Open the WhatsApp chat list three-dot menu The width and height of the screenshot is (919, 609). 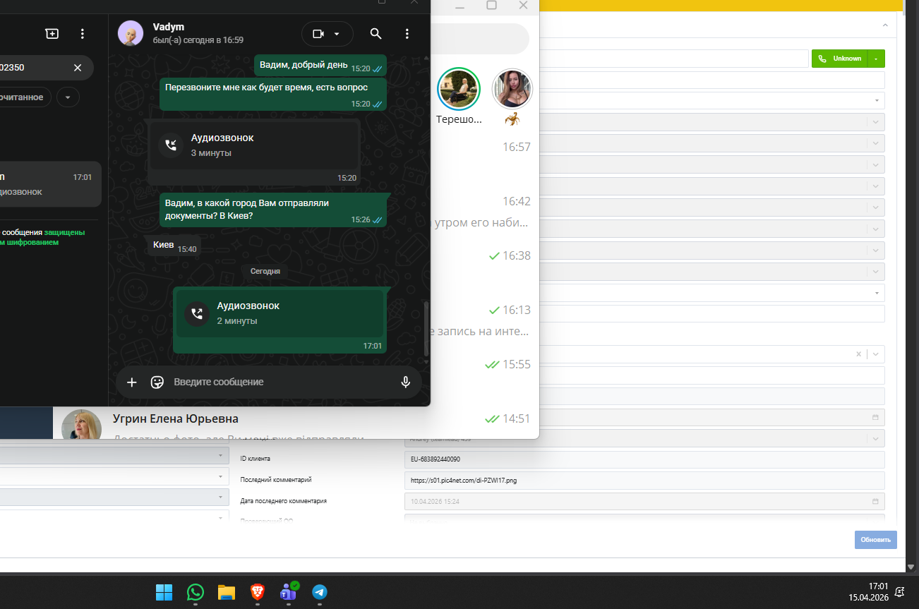[x=83, y=34]
